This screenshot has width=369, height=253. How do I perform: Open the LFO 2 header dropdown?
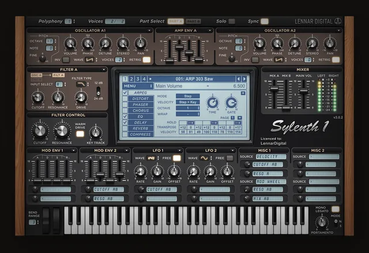pyautogui.click(x=232, y=151)
